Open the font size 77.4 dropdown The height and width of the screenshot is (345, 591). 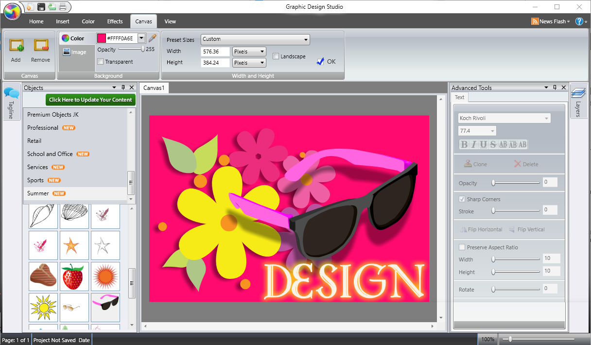coord(477,131)
